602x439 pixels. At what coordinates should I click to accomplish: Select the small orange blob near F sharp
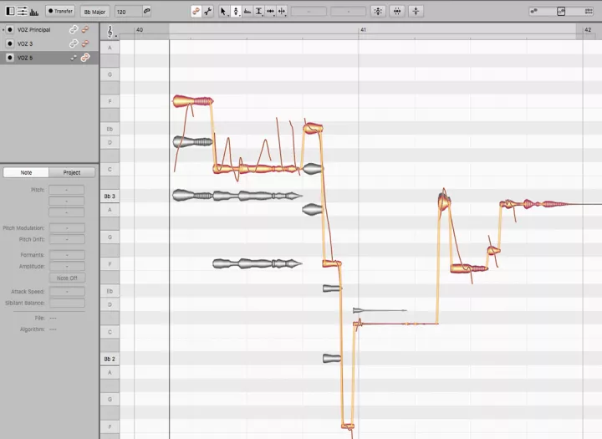tap(494, 251)
